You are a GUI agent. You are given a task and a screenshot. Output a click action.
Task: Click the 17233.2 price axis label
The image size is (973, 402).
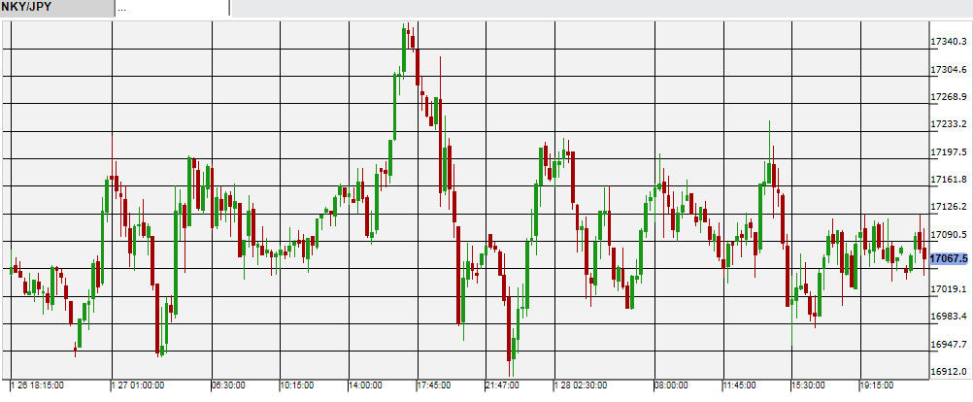click(949, 124)
